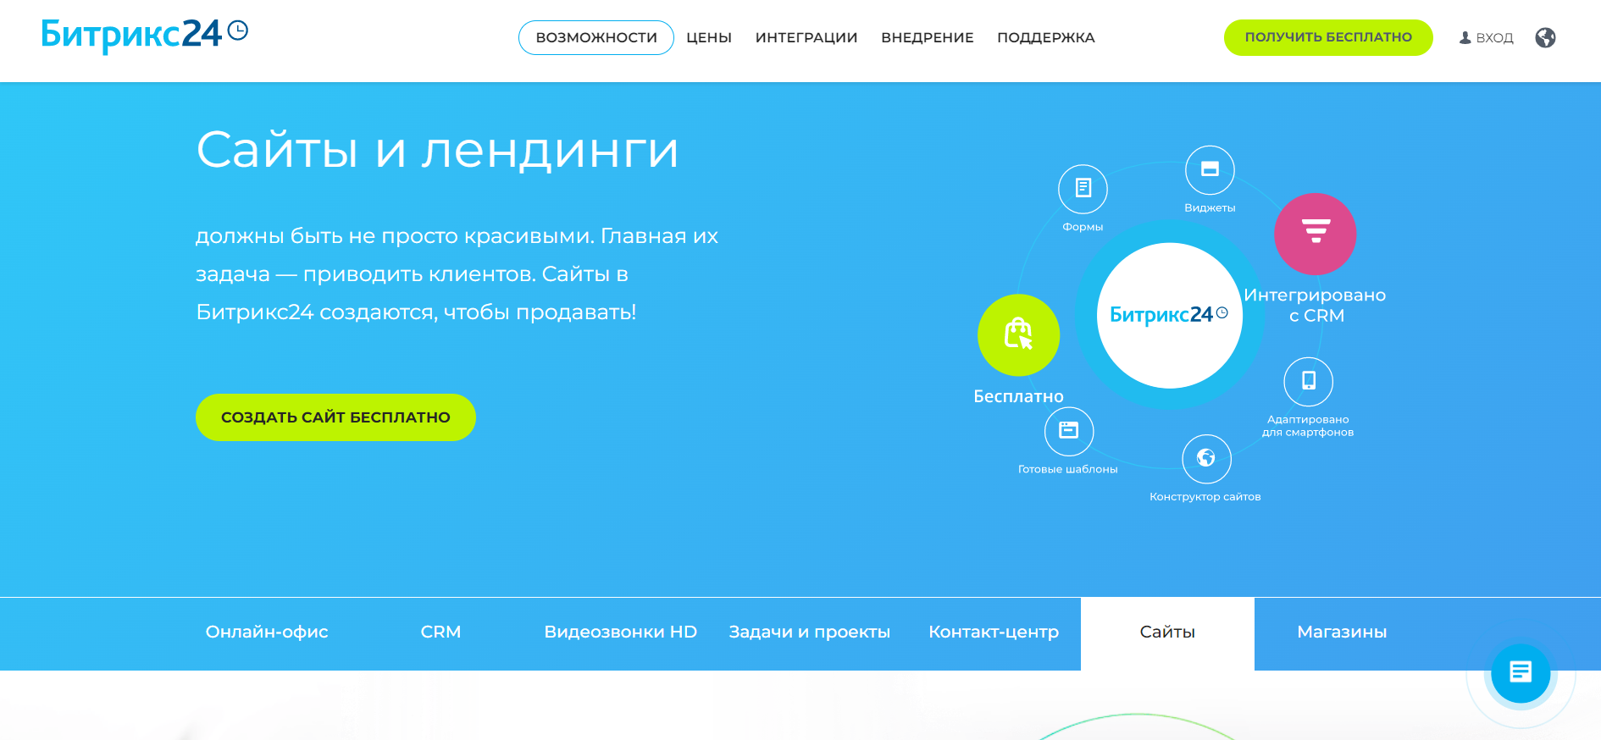This screenshot has height=740, width=1601.
Task: Click the user icon beside ВХОД
Action: [x=1465, y=38]
